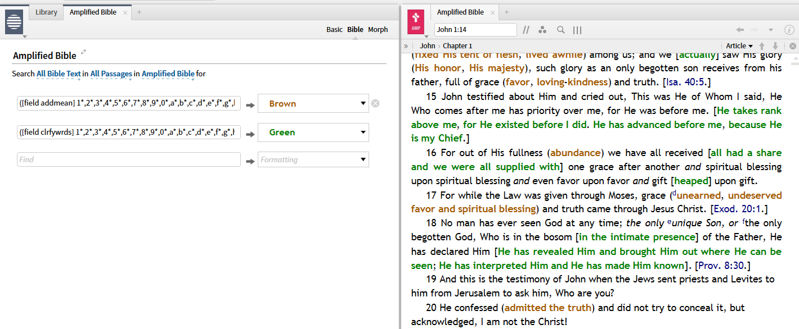Click the pencil icon beside the Amplified Bible title
Screen dimensions: 799x329
[x=83, y=52]
